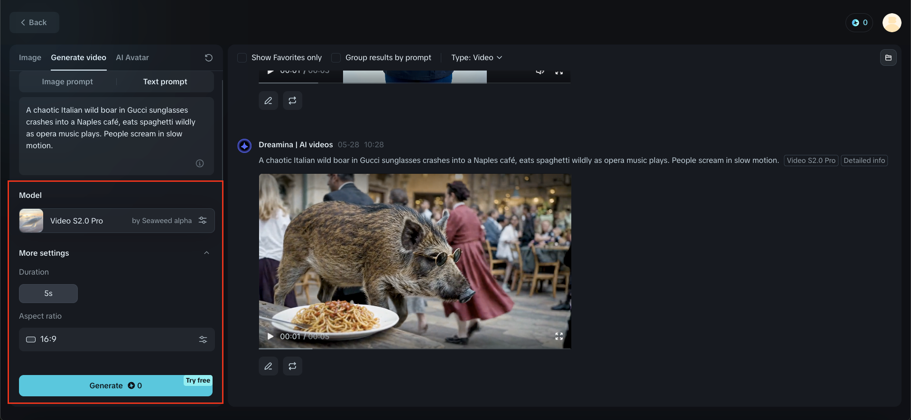This screenshot has height=420, width=911.
Task: Open the Video S2.0 Pro model selector
Action: point(117,221)
